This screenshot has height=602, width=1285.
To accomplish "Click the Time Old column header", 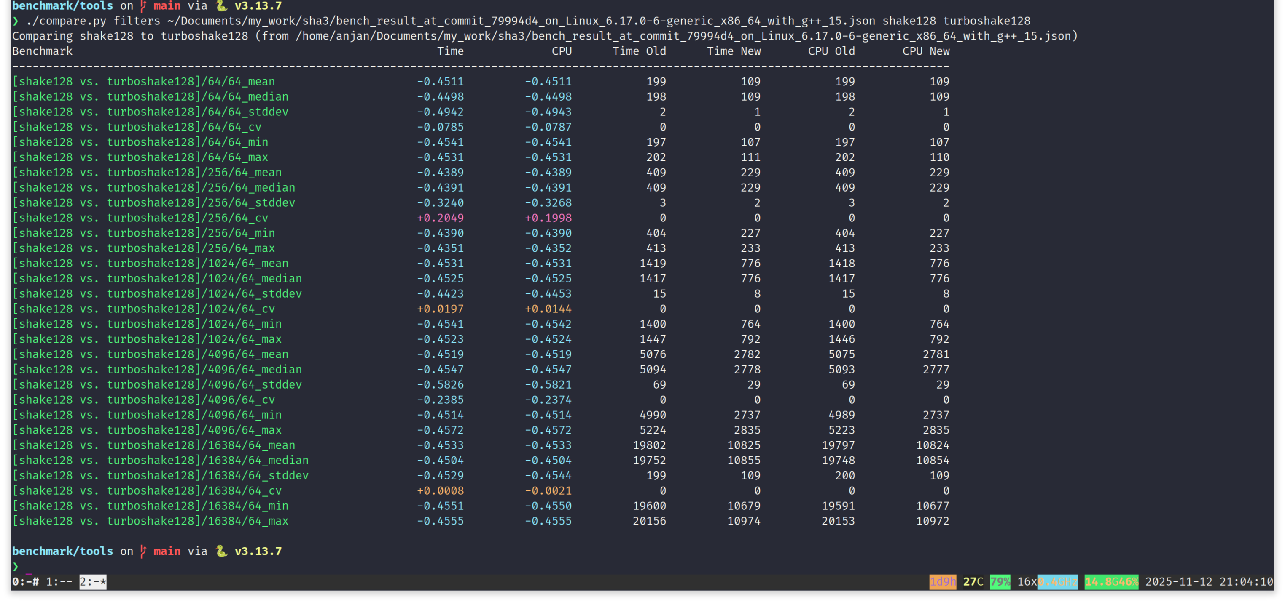I will 639,51.
